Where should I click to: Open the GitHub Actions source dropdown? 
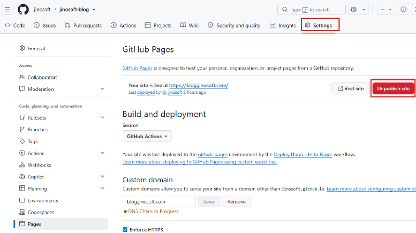[147, 136]
